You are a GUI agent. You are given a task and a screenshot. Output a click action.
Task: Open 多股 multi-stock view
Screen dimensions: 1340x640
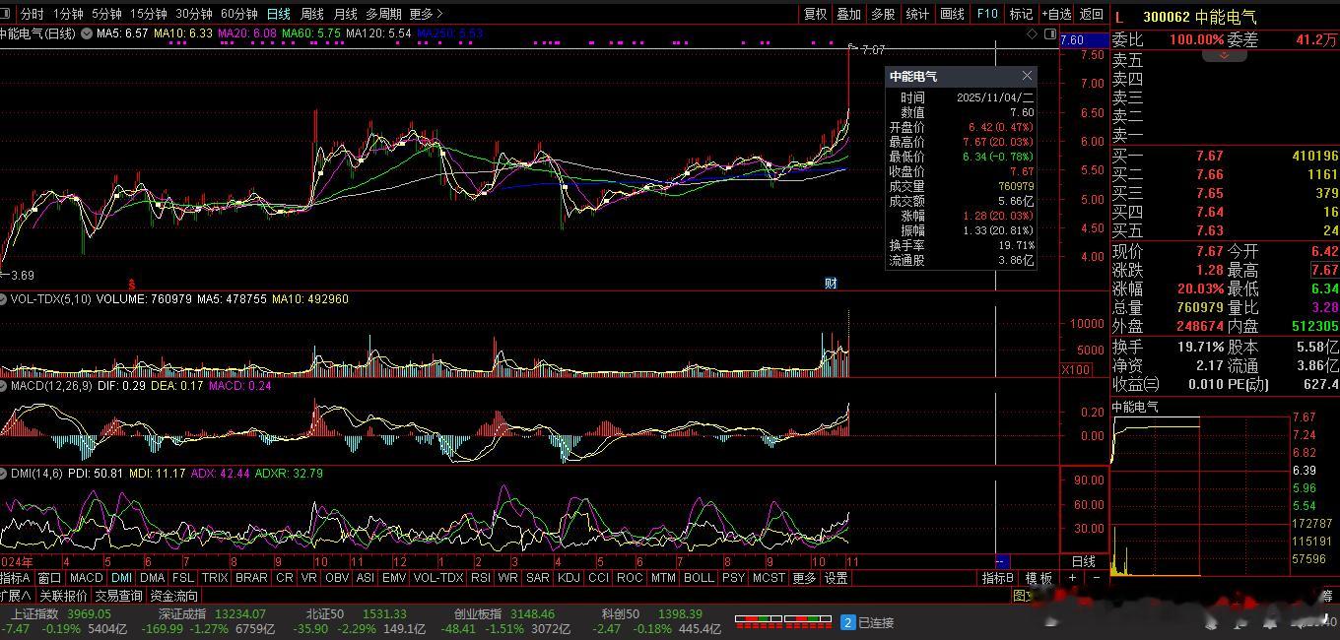(x=883, y=14)
